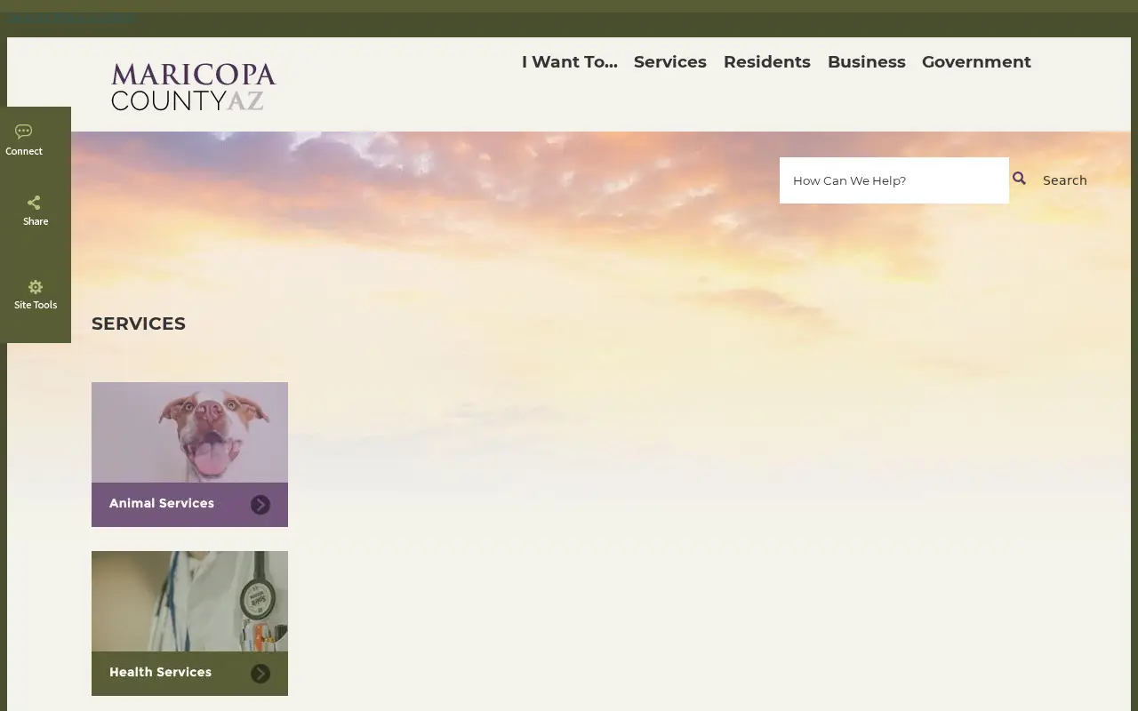Select the Government menu item
This screenshot has width=1138, height=711.
[976, 62]
